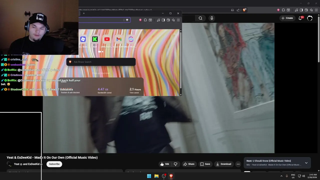The image size is (320, 180).
Task: Open the Roblox shortcut tile in front Brave window
Action: [83, 39]
